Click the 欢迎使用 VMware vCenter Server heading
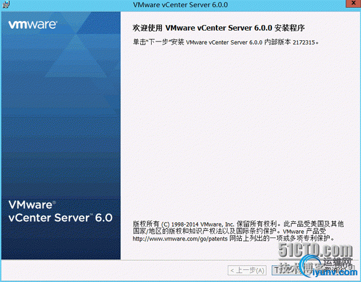Image resolution: width=361 pixels, height=282 pixels. click(x=218, y=28)
